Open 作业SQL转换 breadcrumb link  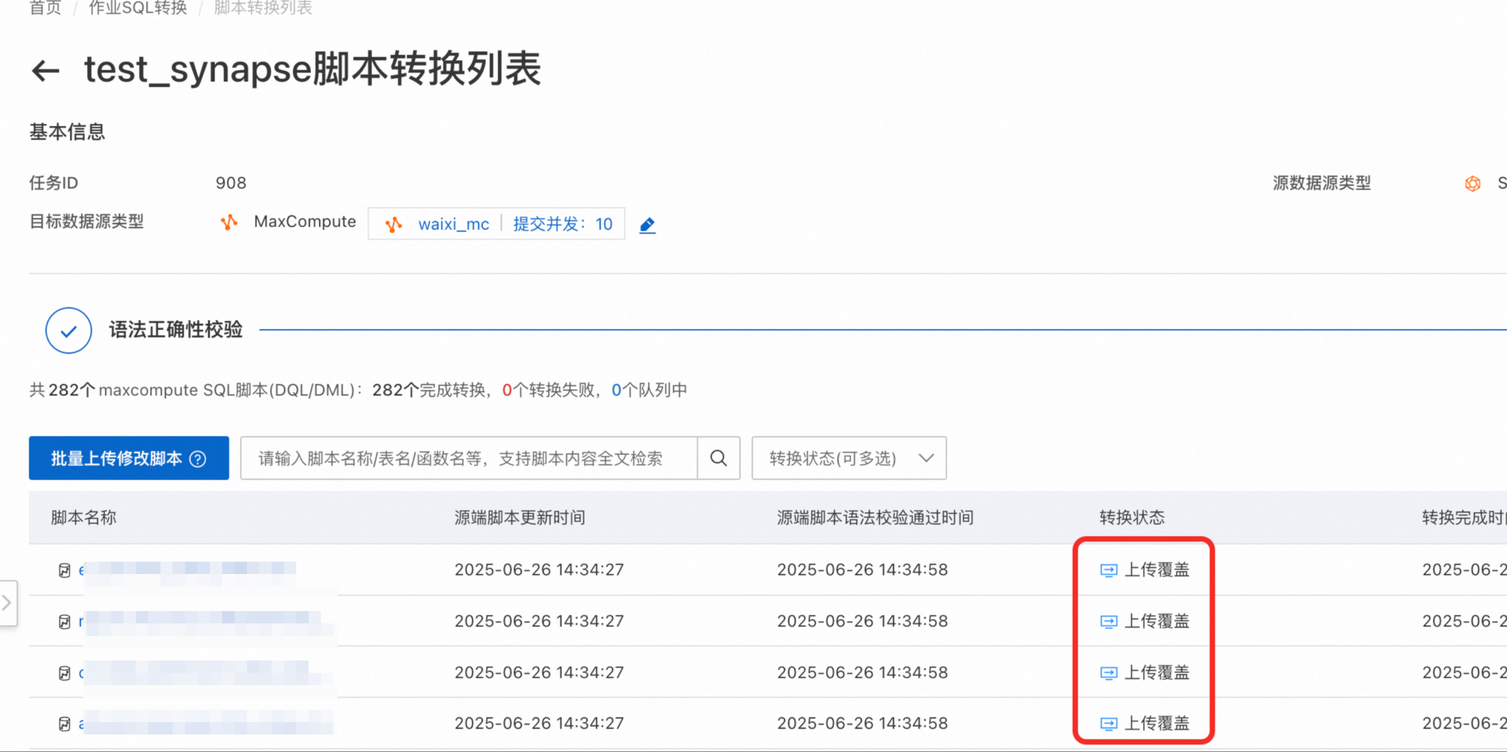(x=137, y=8)
